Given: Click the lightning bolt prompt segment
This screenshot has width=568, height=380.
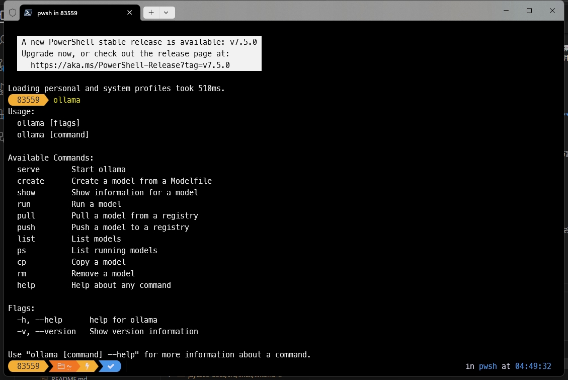Looking at the screenshot, I should 88,366.
